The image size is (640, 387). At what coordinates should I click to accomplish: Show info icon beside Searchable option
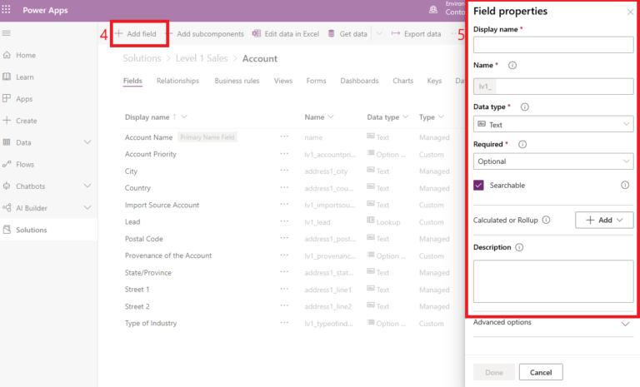[x=625, y=185]
